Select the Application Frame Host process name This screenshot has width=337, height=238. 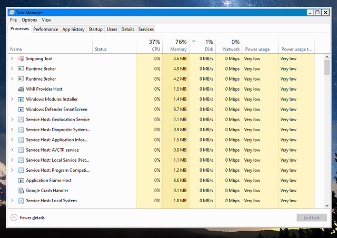pos(49,181)
